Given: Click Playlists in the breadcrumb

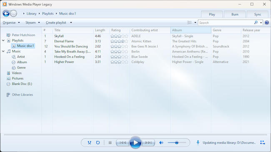Looking at the screenshot, I should pyautogui.click(x=48, y=13).
